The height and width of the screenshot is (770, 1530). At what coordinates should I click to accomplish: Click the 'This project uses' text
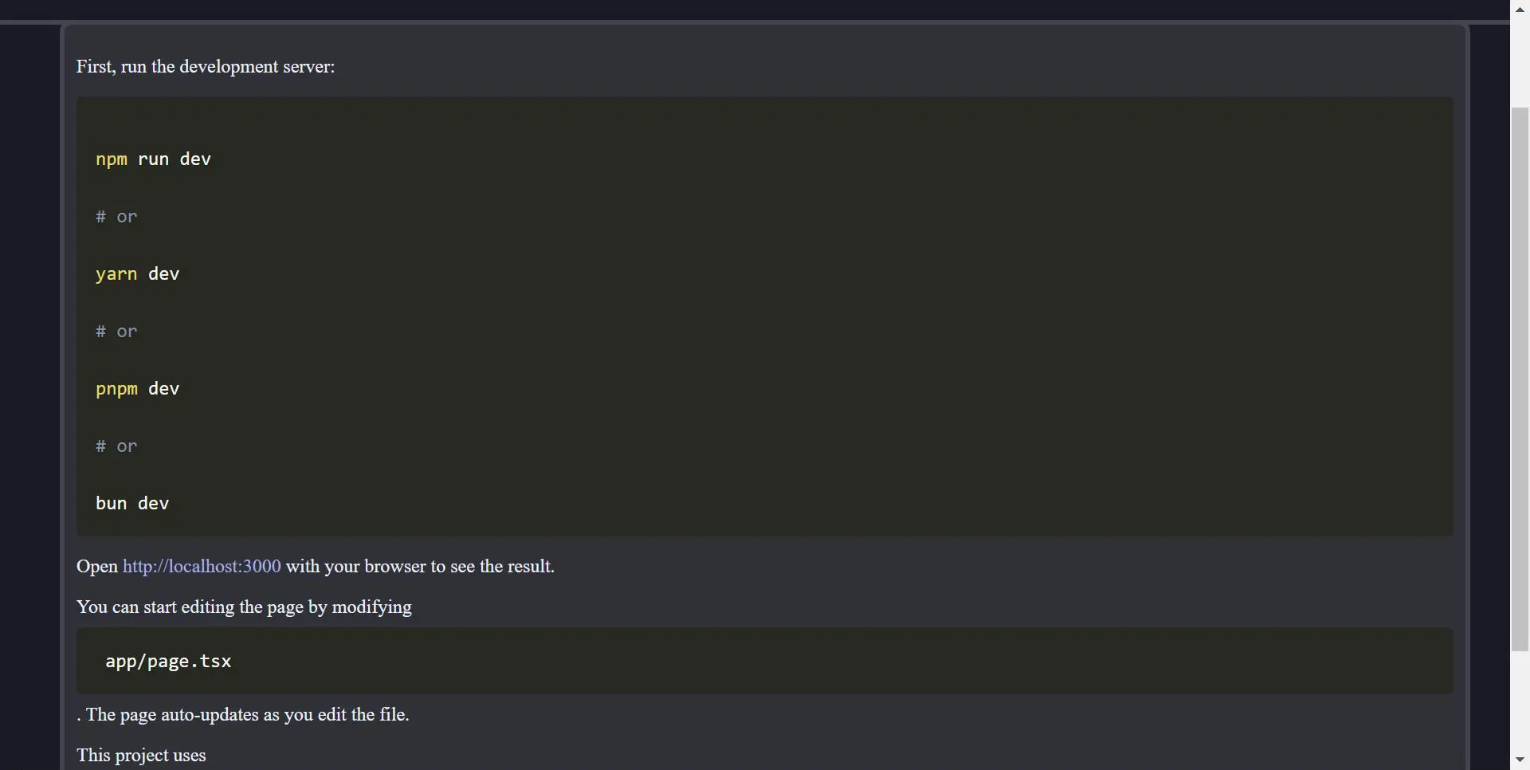coord(141,756)
